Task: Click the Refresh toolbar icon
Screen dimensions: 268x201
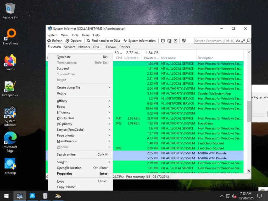Action: [49, 41]
